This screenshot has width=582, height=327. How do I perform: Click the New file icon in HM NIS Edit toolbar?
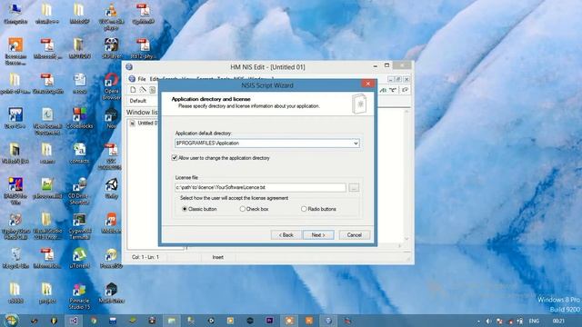(x=133, y=90)
